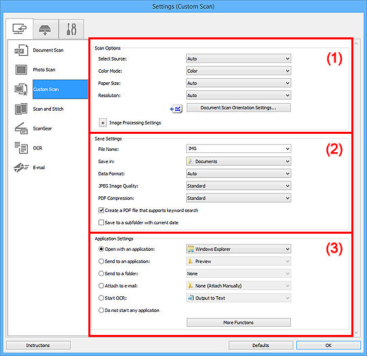Uncheck Create a PDF supporting keyword search
The width and height of the screenshot is (367, 356).
tap(101, 211)
